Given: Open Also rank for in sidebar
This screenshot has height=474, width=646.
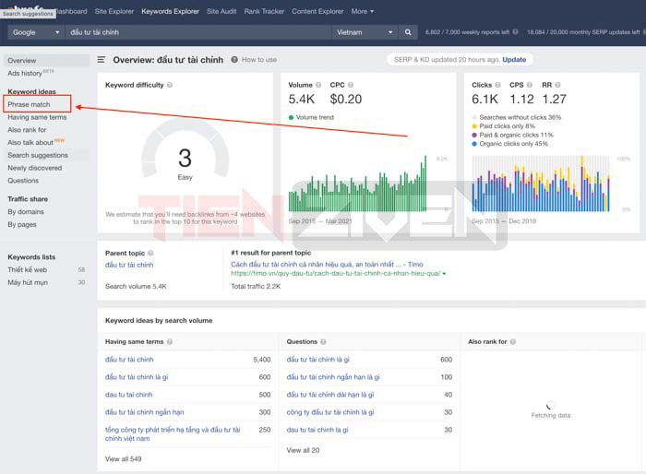Looking at the screenshot, I should (x=27, y=130).
